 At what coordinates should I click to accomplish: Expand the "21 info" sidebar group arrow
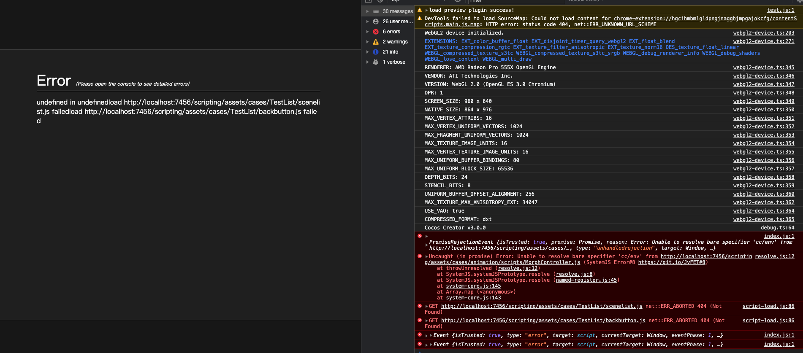pos(368,52)
